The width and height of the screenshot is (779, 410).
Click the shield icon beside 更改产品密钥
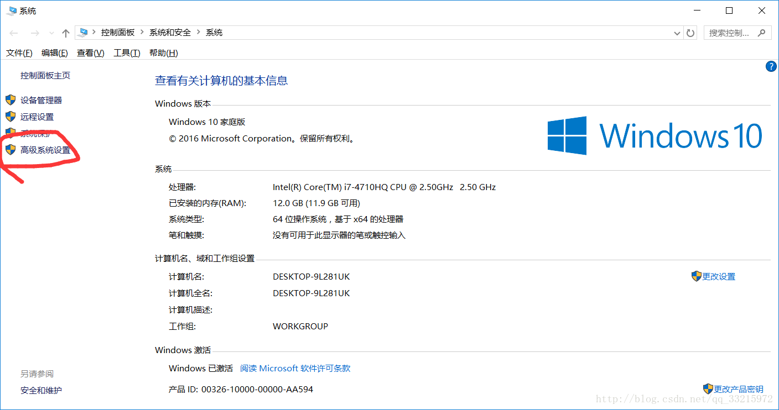708,389
